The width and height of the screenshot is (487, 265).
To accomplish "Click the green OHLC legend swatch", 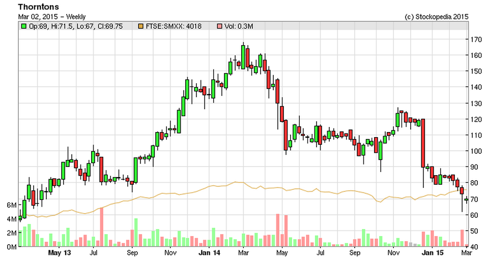I will tap(23, 26).
